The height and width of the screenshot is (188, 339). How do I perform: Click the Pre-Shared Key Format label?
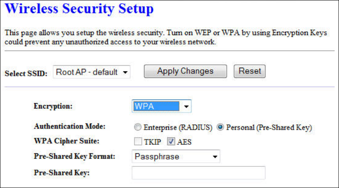74,157
